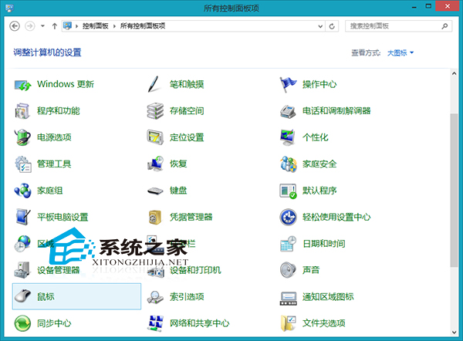The image size is (463, 341).
Task: Open the 恢复 icon
Action: (x=155, y=164)
